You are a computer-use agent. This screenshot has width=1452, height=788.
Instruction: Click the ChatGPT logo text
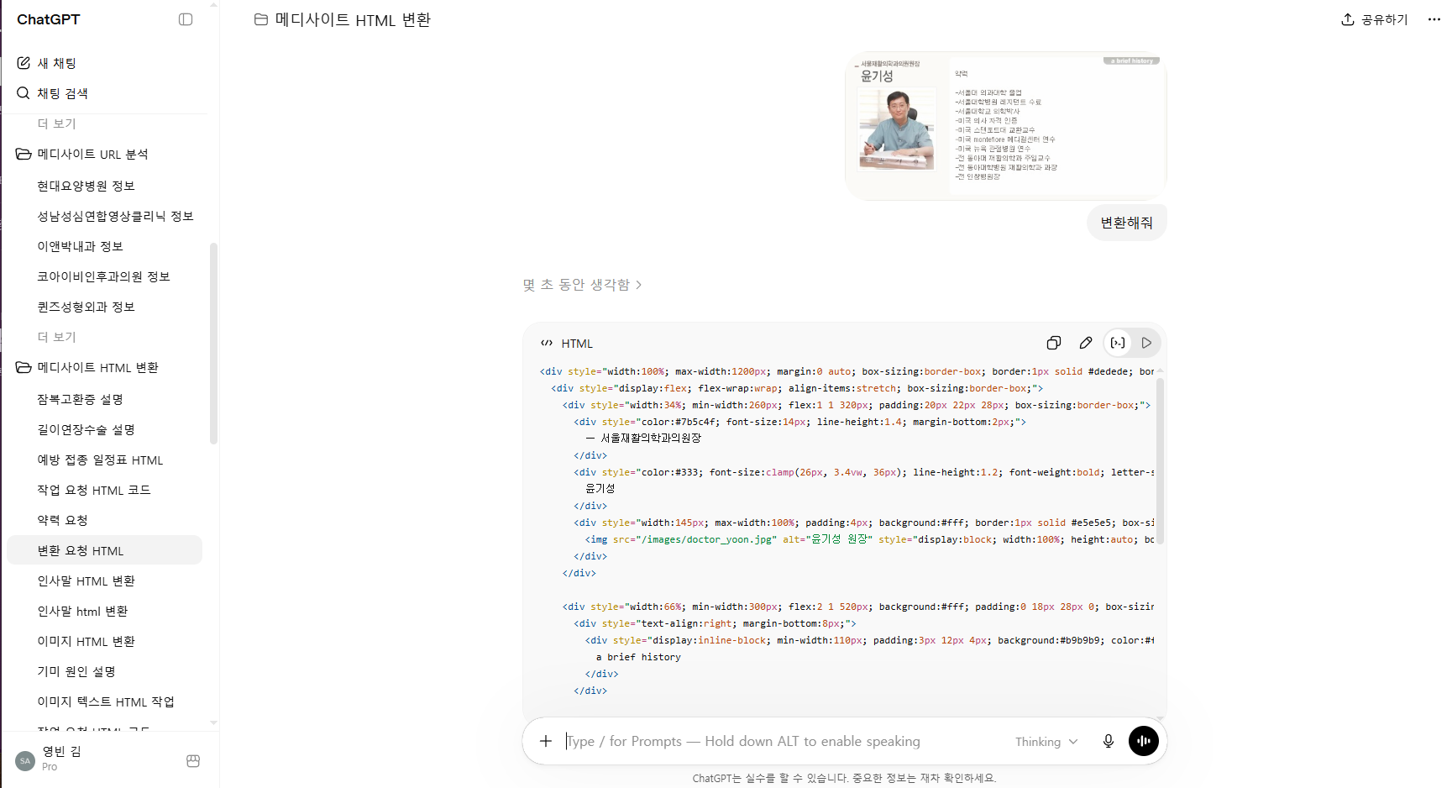click(x=49, y=19)
